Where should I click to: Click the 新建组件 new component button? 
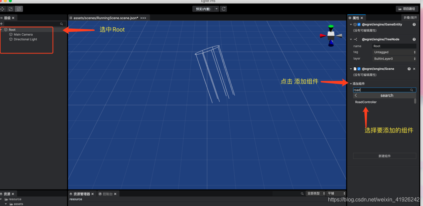[384, 156]
